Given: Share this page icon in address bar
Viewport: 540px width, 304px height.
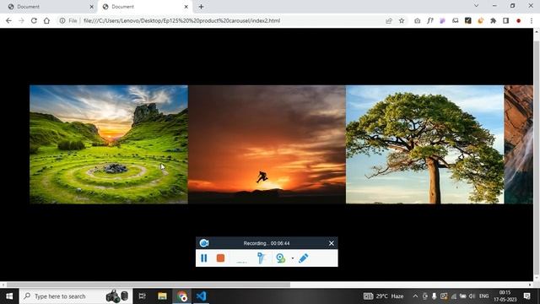Looking at the screenshot, I should 389,20.
